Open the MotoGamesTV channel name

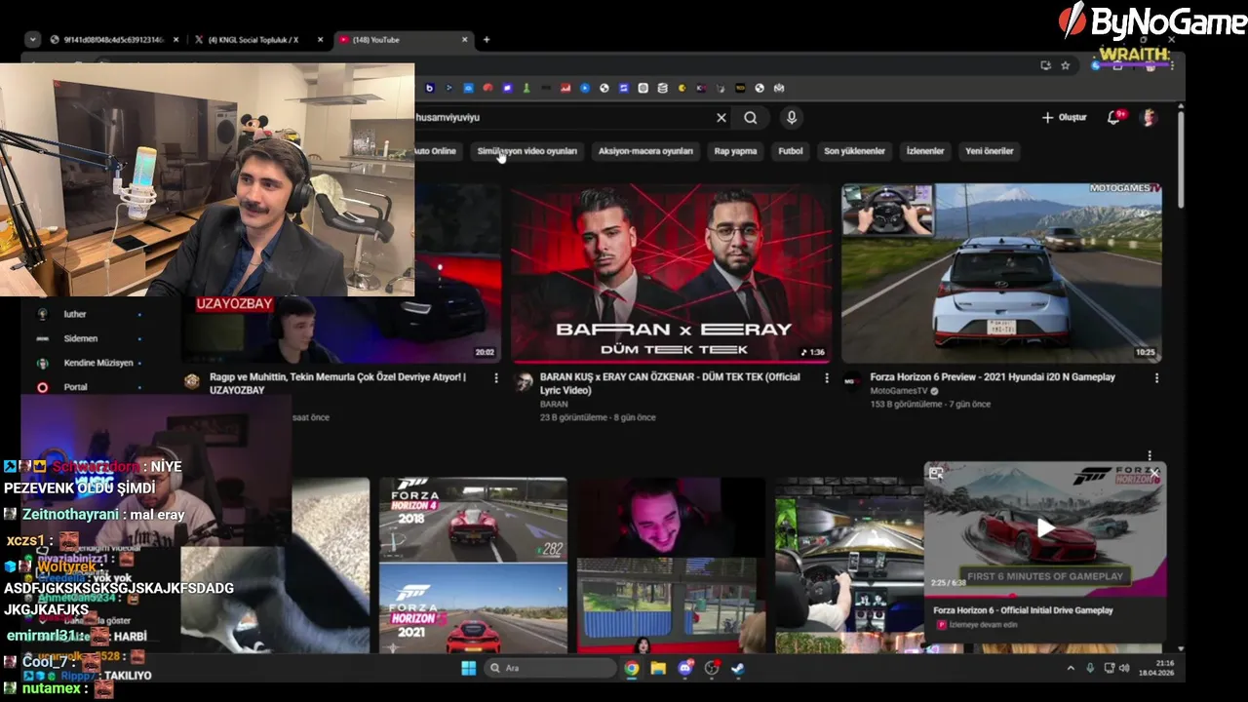tap(898, 391)
